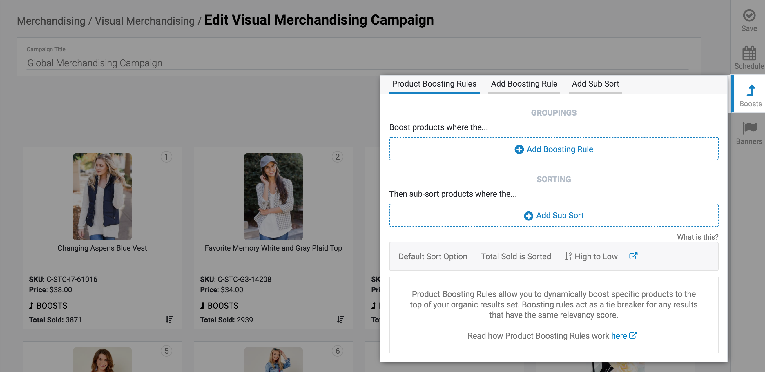Viewport: 765px width, 372px height.
Task: Switch to Add Boosting Rule tab
Action: coord(524,84)
